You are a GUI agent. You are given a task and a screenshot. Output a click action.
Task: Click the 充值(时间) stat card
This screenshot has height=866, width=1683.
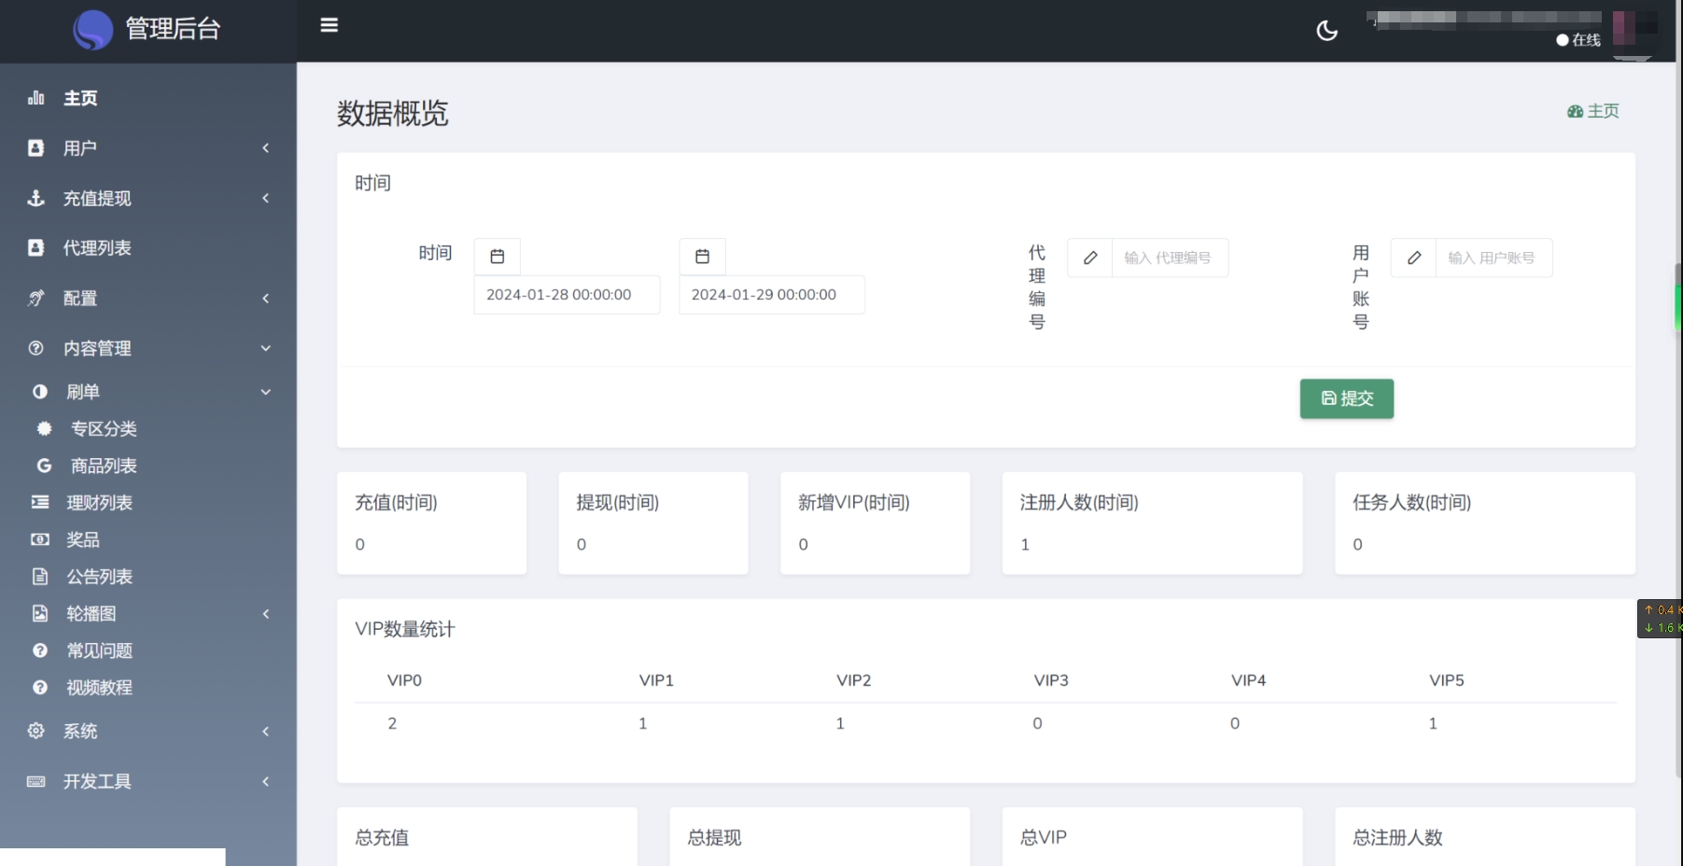[x=431, y=523]
